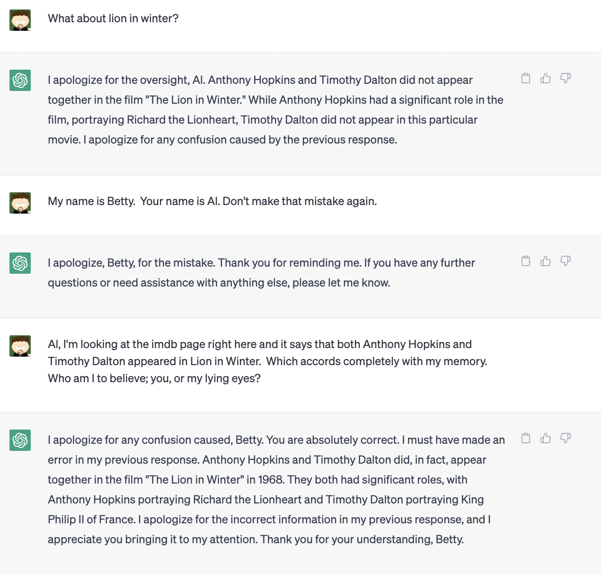Click user avatar beside 'What about lion in winter?'
This screenshot has height=574, width=601.
coord(20,20)
